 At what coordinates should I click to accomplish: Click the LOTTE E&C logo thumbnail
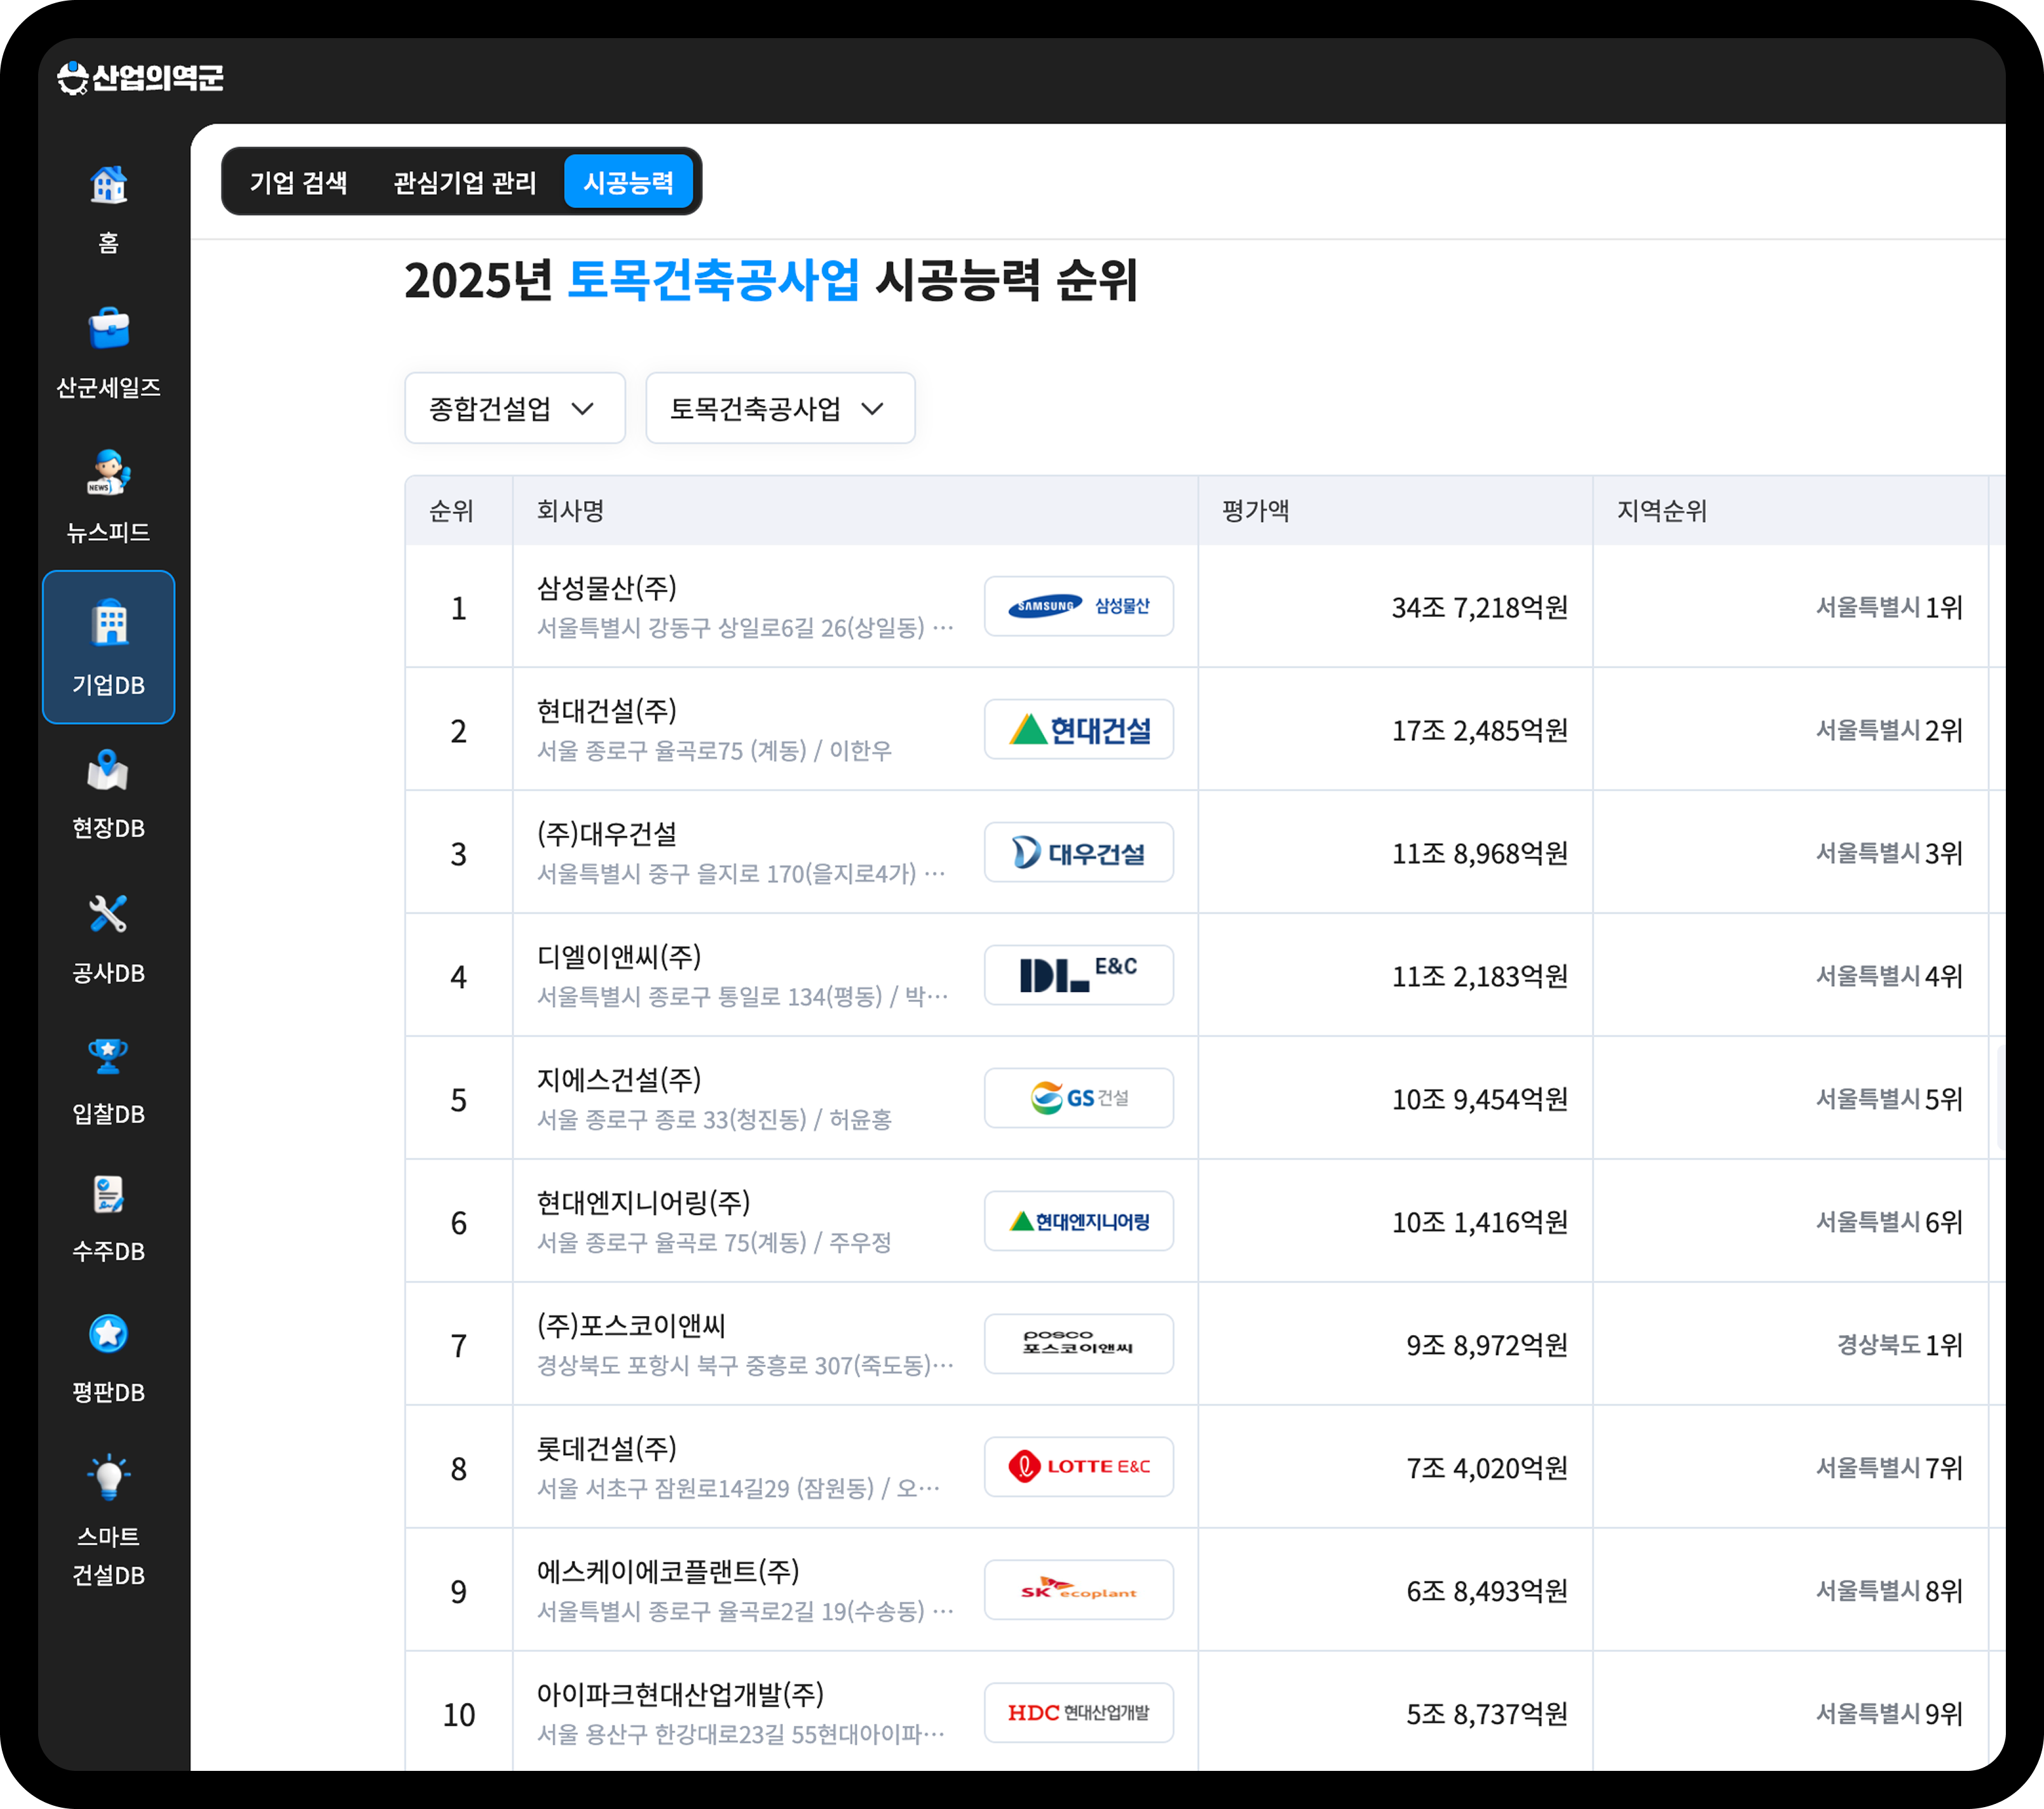click(x=1078, y=1467)
